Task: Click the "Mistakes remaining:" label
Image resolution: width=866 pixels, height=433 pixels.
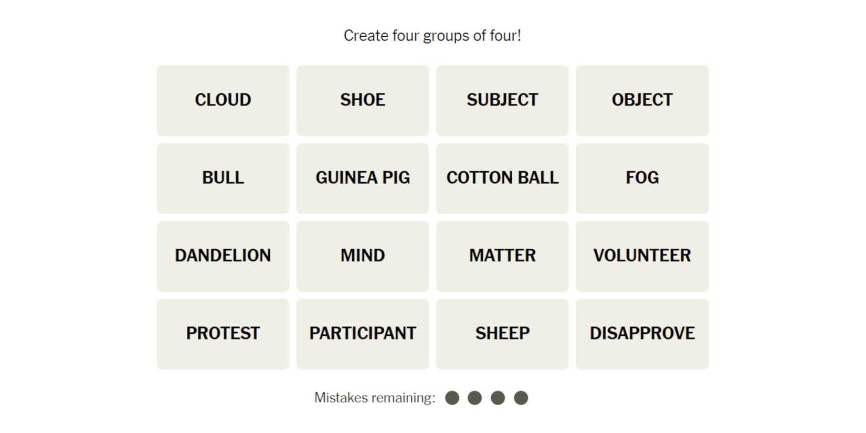Action: (375, 398)
